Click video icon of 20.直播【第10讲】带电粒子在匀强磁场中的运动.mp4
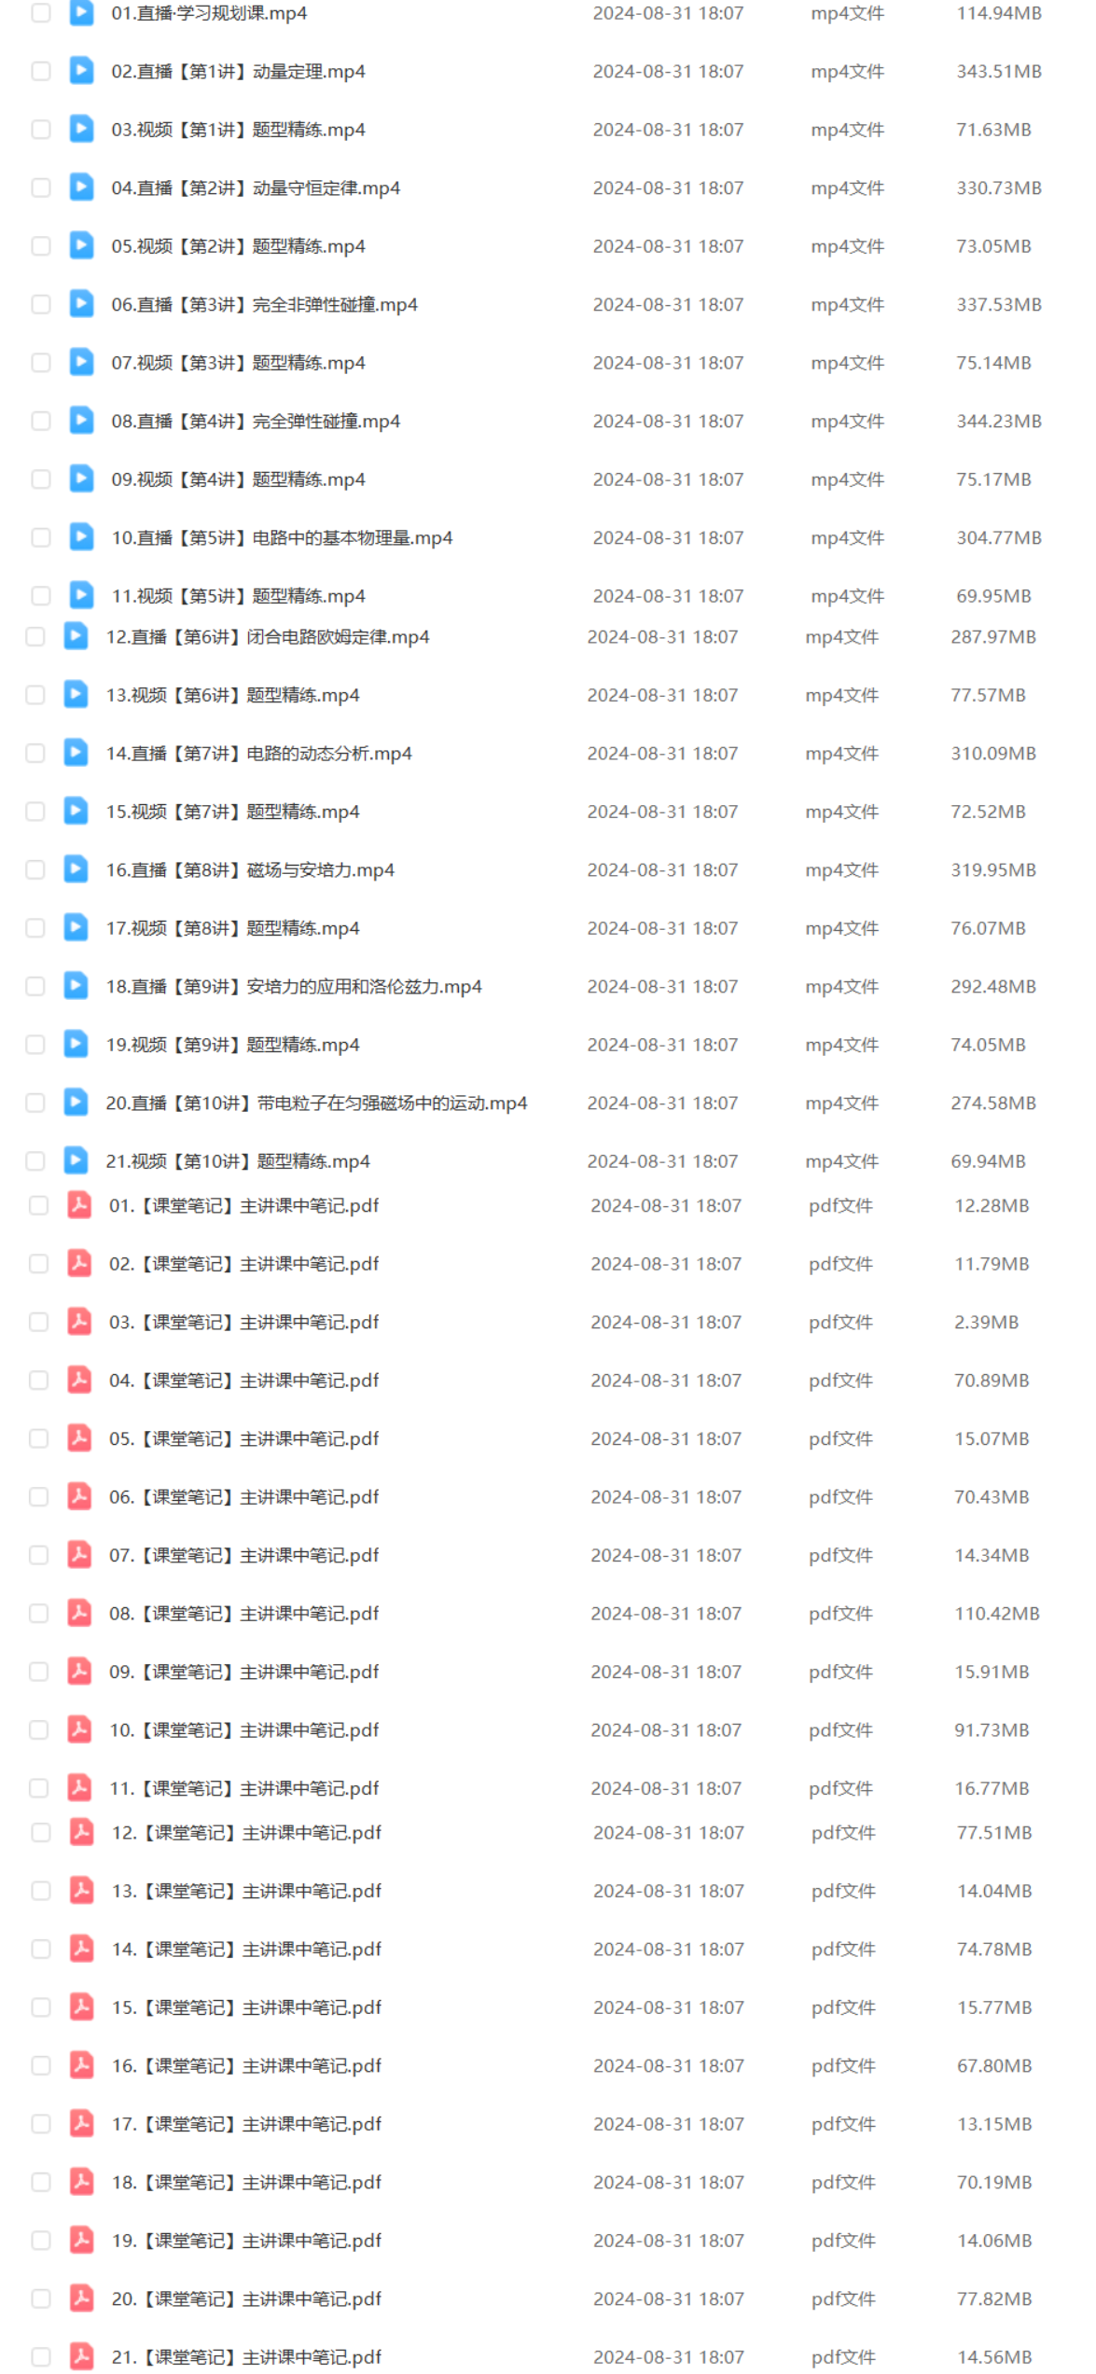 pos(76,1103)
